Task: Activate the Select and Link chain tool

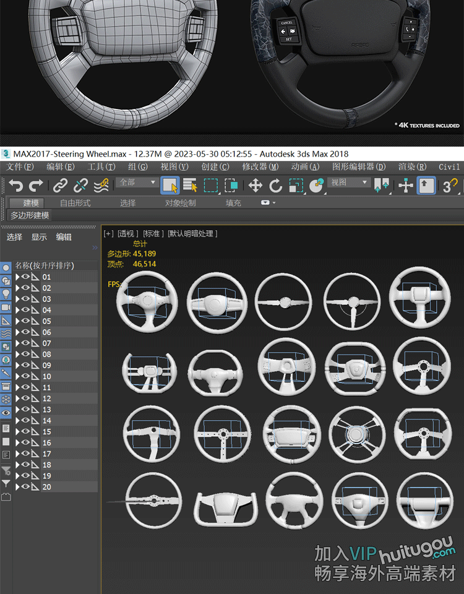Action: pyautogui.click(x=60, y=185)
